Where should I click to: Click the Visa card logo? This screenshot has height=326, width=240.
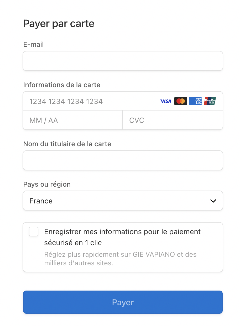(166, 101)
